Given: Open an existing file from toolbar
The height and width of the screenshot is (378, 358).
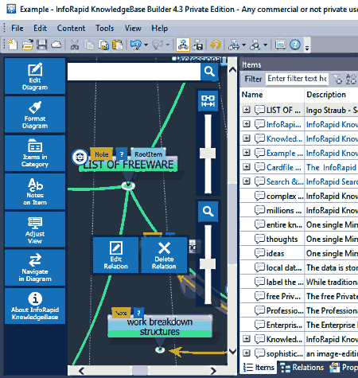Looking at the screenshot, I should point(27,45).
